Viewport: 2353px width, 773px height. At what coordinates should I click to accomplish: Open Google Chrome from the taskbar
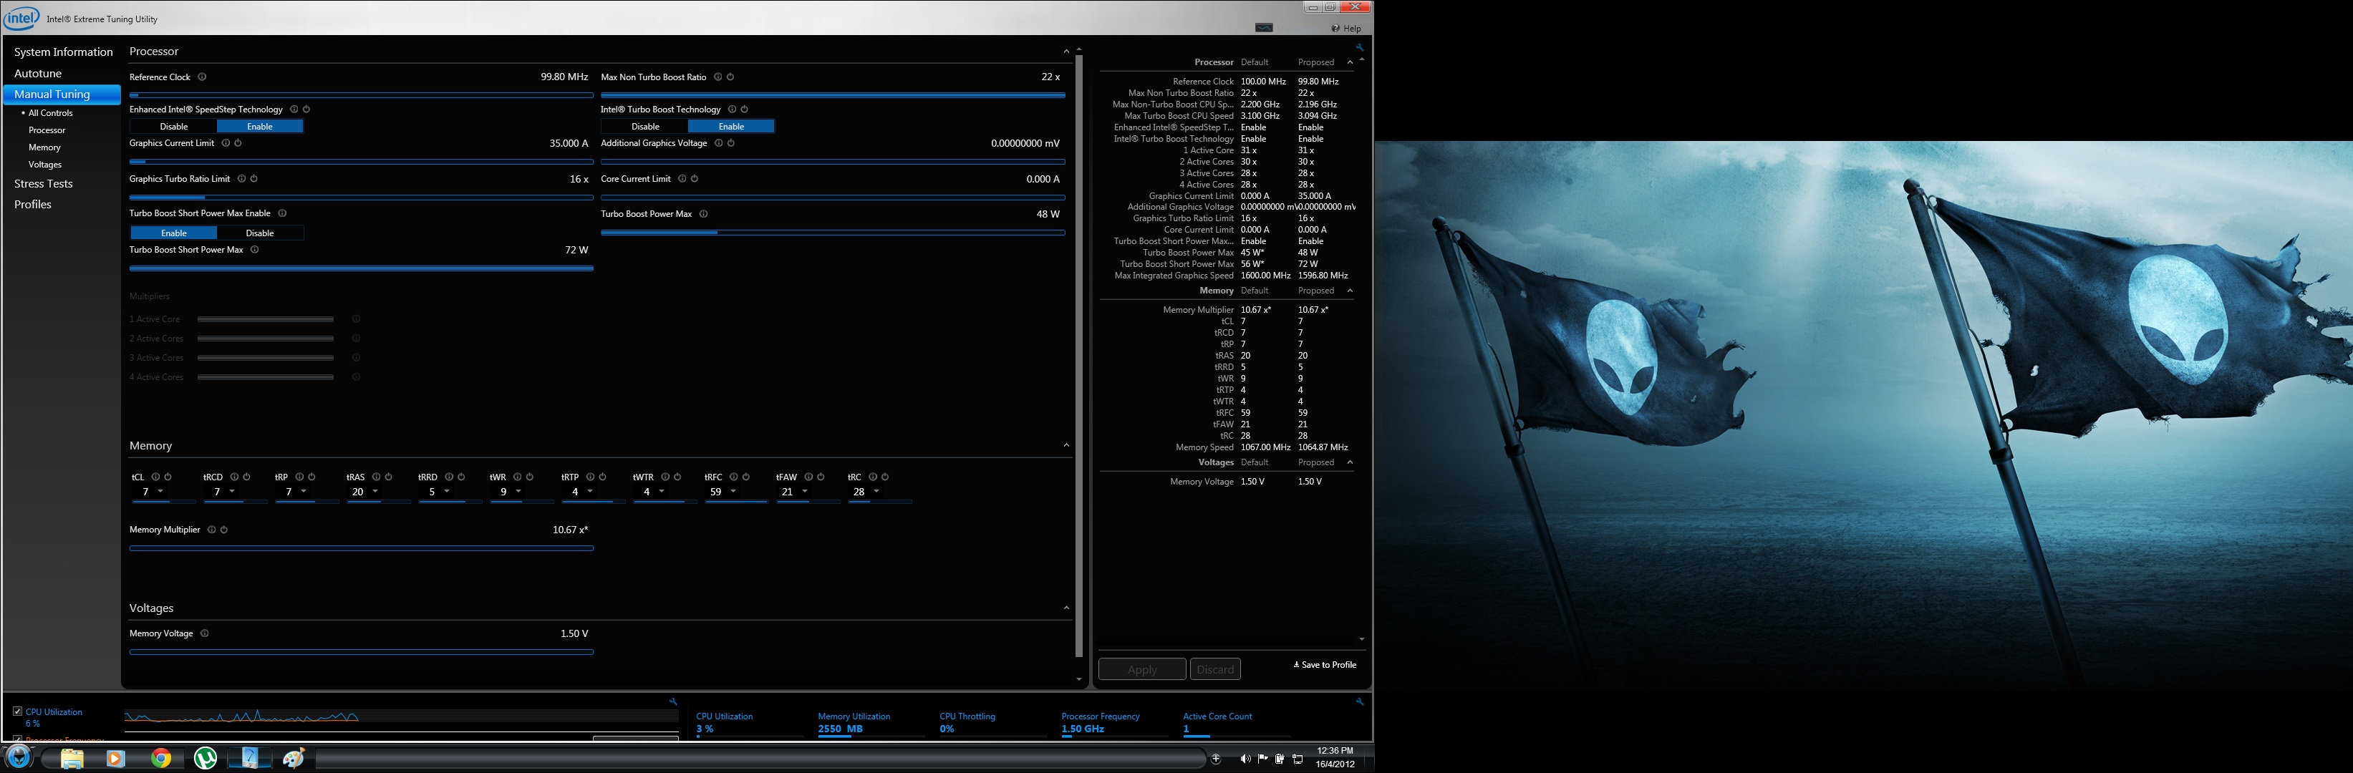click(x=161, y=759)
